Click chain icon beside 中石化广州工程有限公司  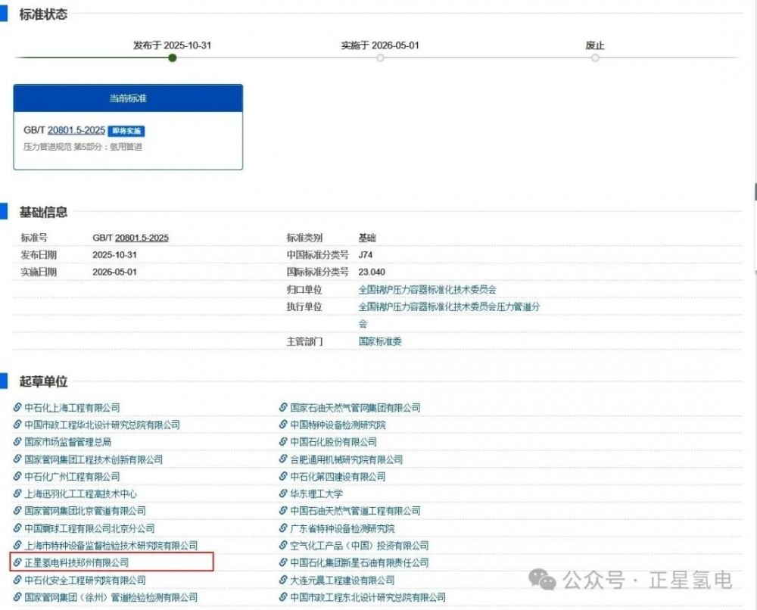tap(17, 477)
